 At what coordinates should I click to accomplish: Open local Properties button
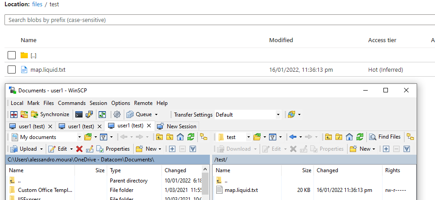[x=113, y=149]
